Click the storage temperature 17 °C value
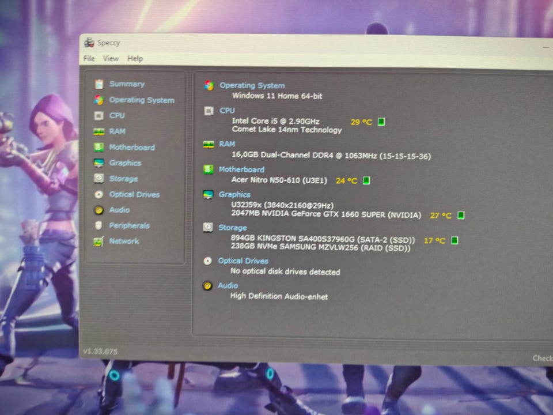The width and height of the screenshot is (553, 415). pyautogui.click(x=434, y=241)
